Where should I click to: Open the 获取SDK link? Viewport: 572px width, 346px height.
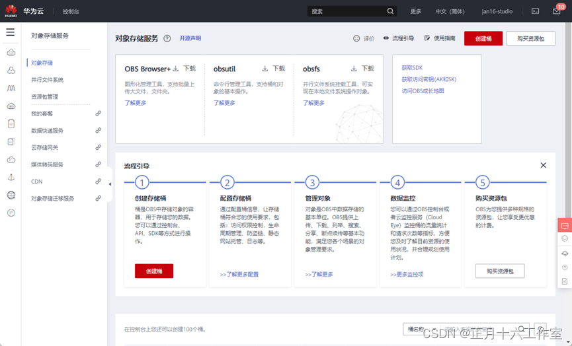click(x=412, y=68)
